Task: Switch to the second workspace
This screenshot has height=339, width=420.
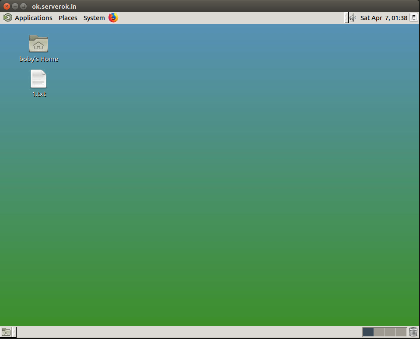Action: [x=379, y=332]
